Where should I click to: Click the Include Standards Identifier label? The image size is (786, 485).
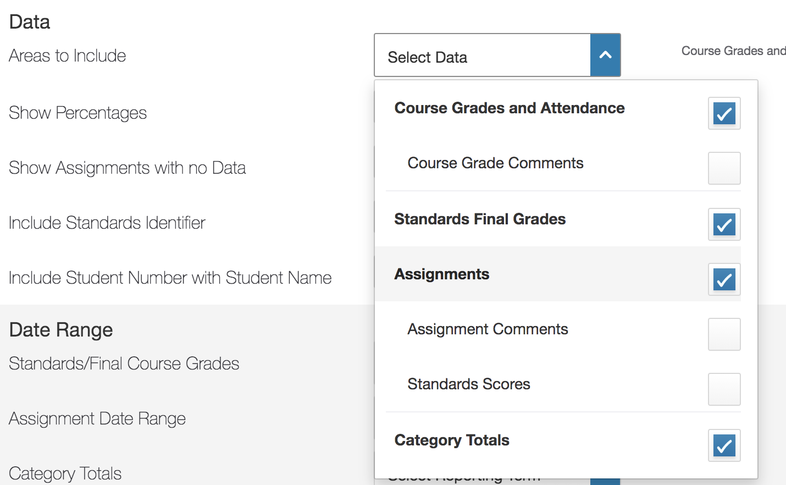click(107, 223)
